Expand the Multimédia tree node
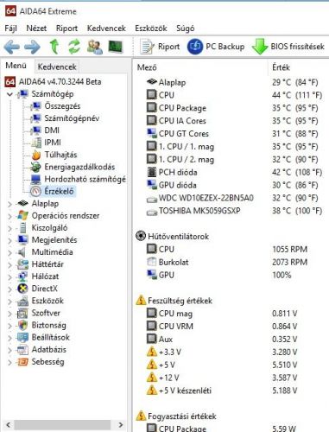The height and width of the screenshot is (432, 329). coord(9,252)
